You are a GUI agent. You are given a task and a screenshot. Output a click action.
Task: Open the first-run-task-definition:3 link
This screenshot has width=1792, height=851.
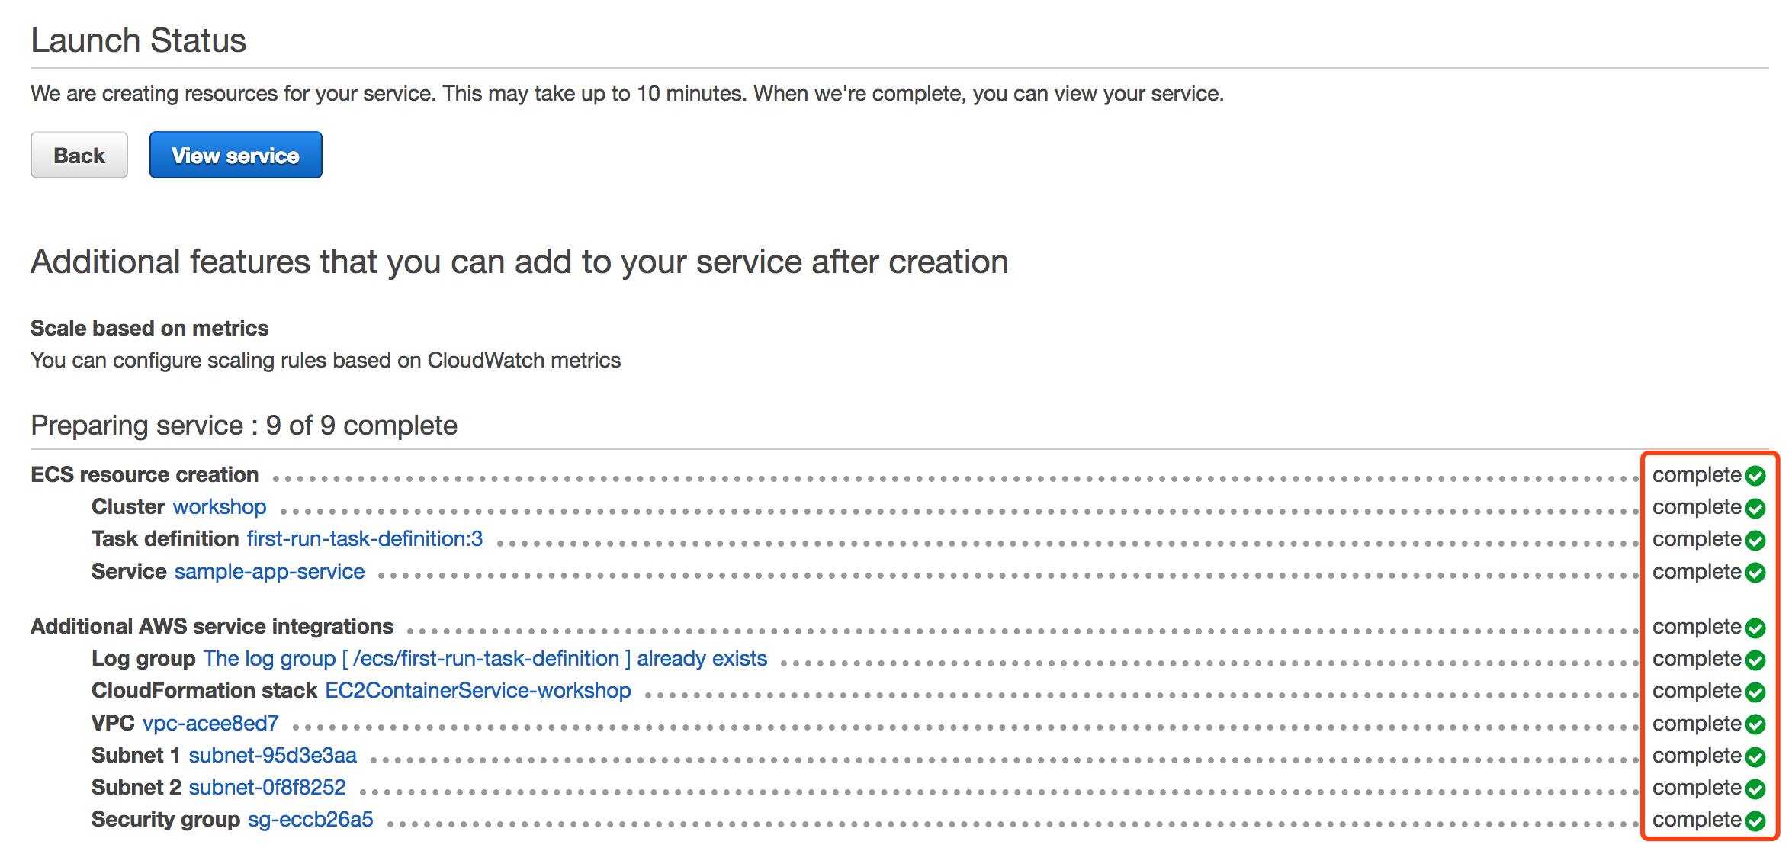pyautogui.click(x=365, y=539)
